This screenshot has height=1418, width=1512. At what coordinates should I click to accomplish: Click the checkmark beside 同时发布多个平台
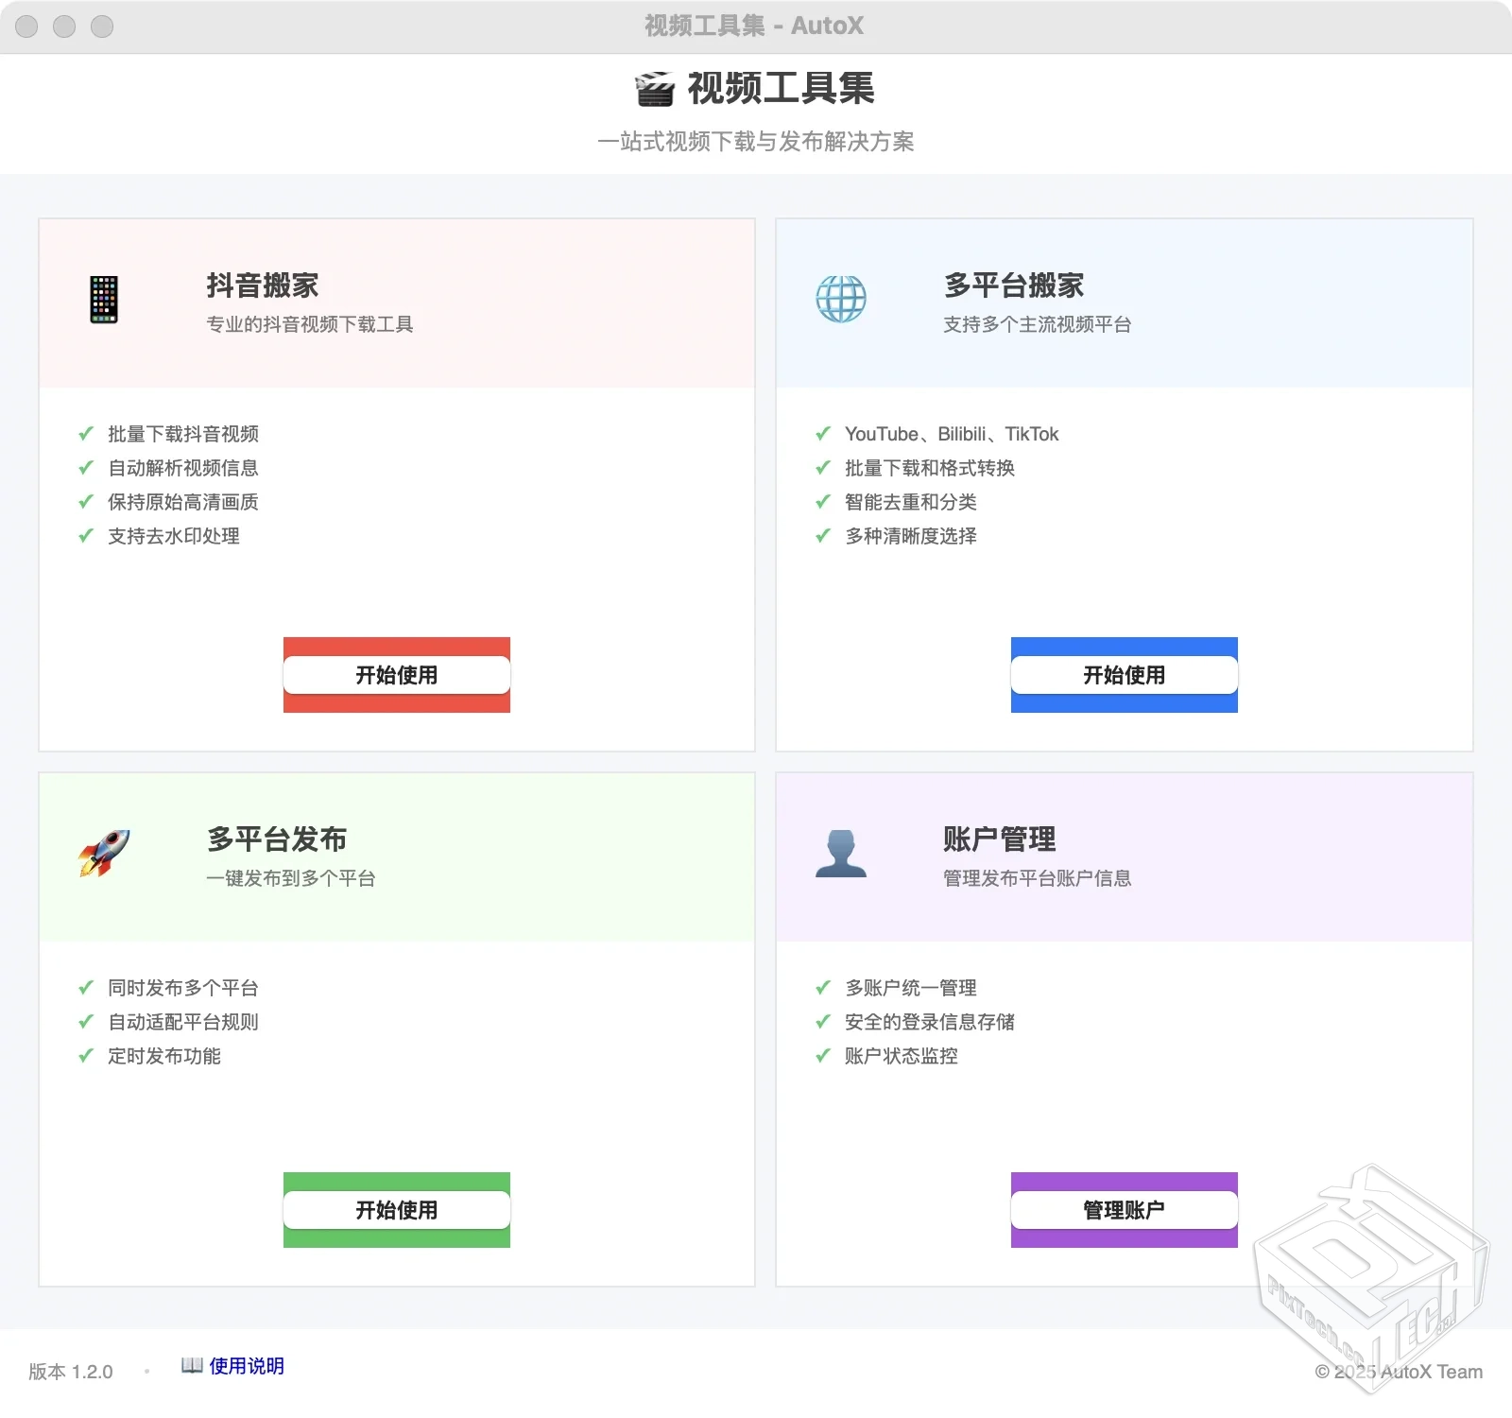pyautogui.click(x=83, y=988)
